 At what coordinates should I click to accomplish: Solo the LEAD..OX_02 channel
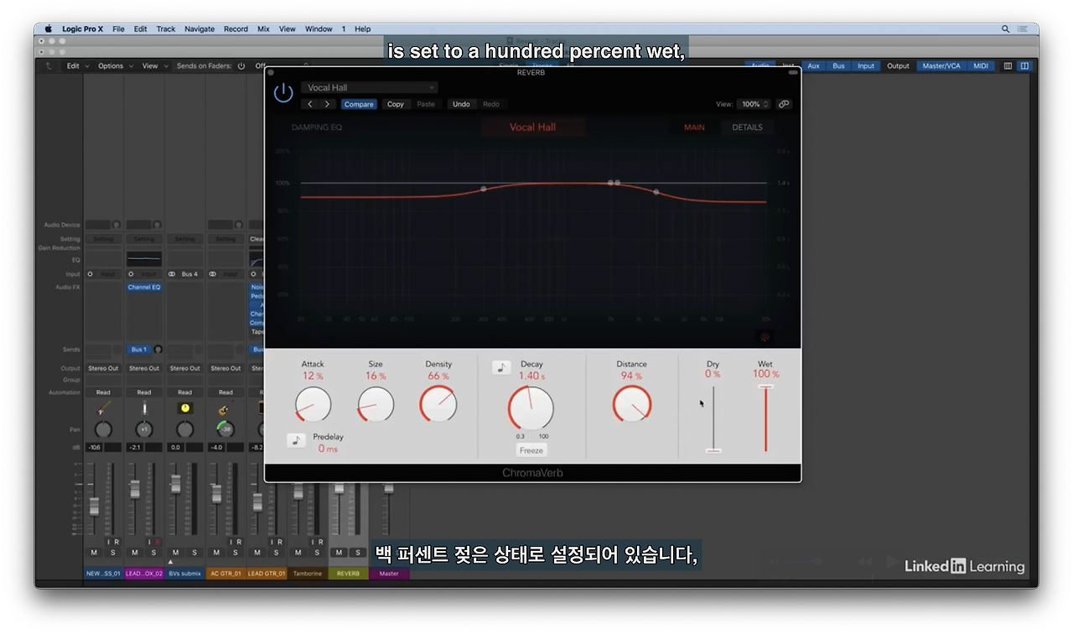point(153,553)
